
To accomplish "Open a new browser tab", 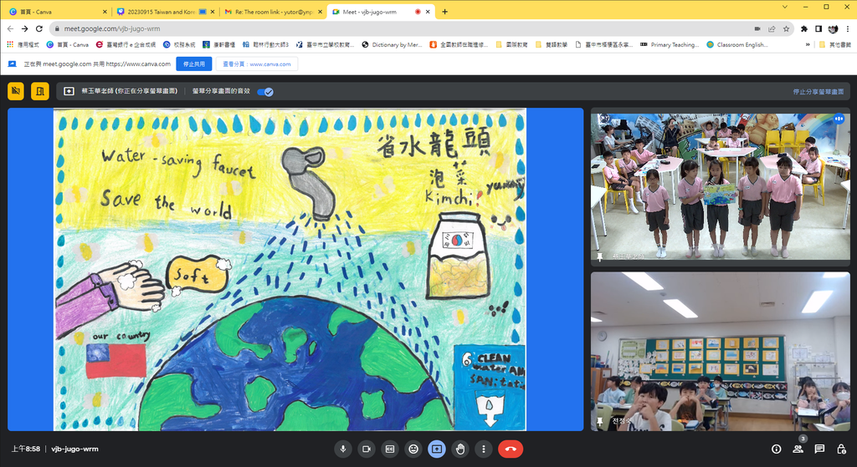I will tap(445, 12).
